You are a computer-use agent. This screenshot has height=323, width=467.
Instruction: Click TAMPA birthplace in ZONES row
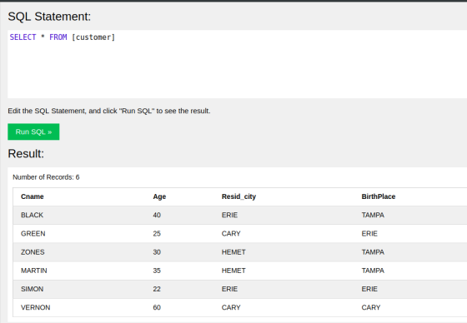373,252
